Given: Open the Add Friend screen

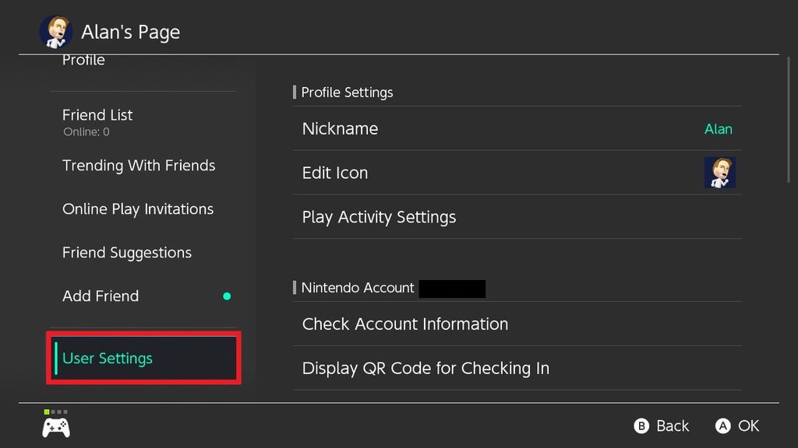Looking at the screenshot, I should coord(101,296).
